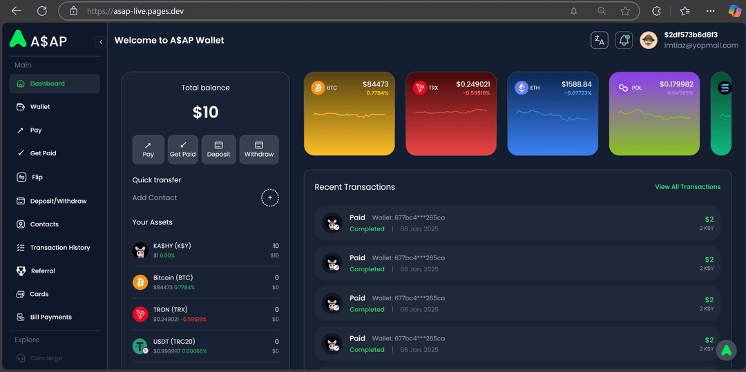Click the floating green A$AP chat icon
Viewport: 746px width, 372px height.
pyautogui.click(x=726, y=351)
